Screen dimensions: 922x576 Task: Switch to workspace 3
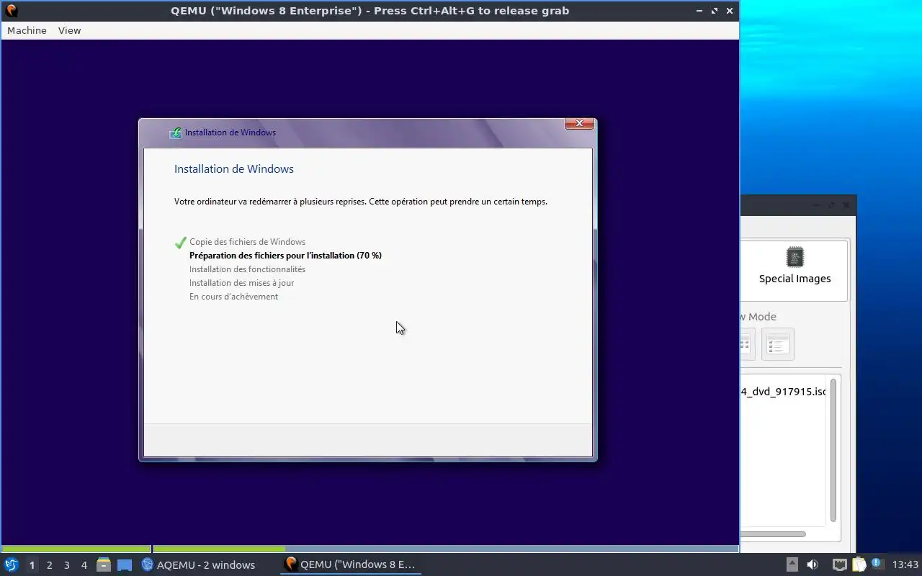coord(66,565)
